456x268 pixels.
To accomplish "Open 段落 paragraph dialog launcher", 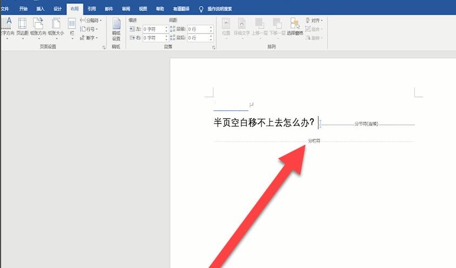I will coord(214,48).
